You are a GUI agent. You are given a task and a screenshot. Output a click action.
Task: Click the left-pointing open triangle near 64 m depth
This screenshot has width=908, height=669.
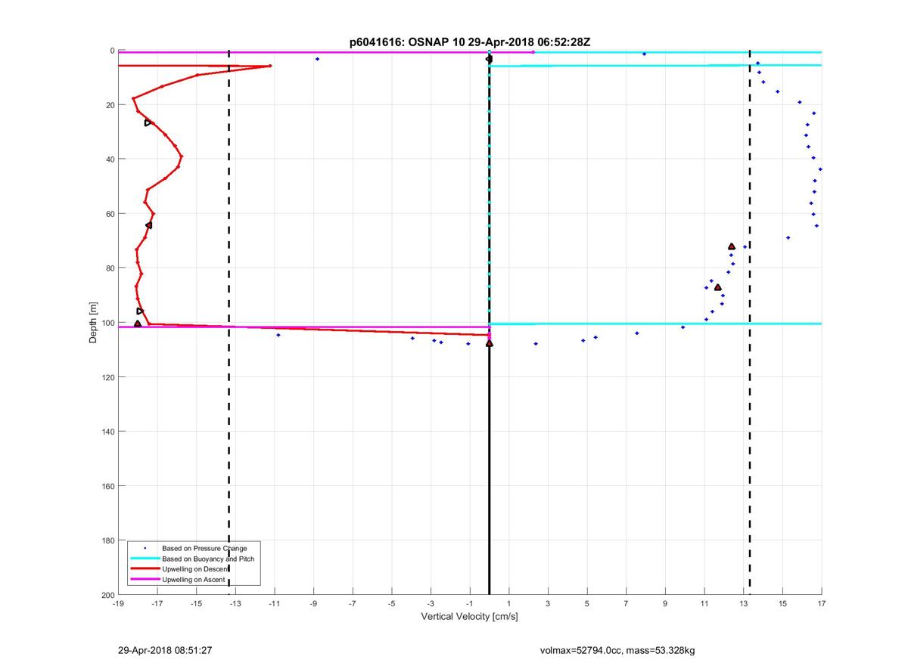(148, 225)
